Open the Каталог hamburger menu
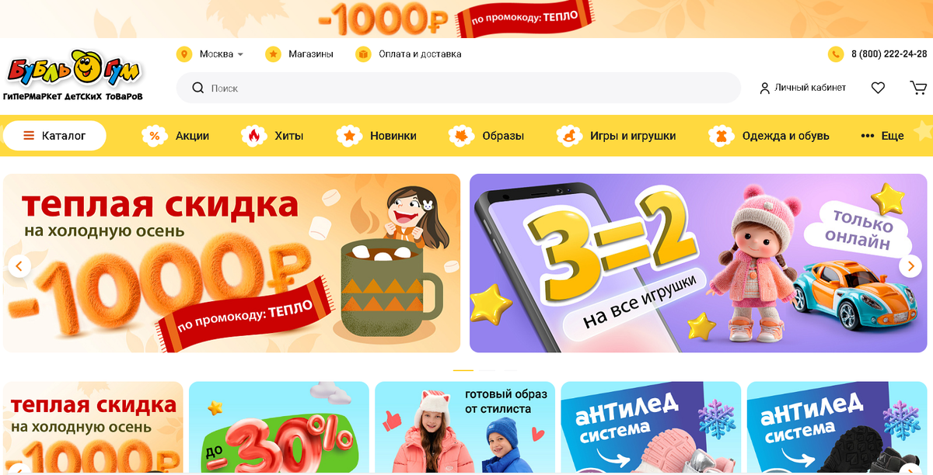Screen dimensions: 933x475 (x=54, y=136)
